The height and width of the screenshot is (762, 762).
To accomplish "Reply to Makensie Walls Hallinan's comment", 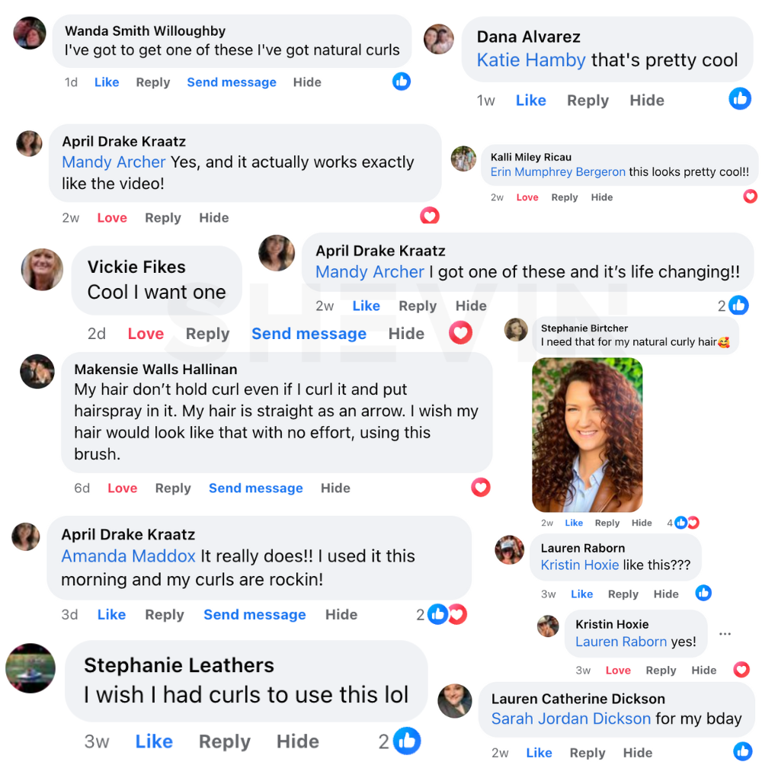I will 173,488.
